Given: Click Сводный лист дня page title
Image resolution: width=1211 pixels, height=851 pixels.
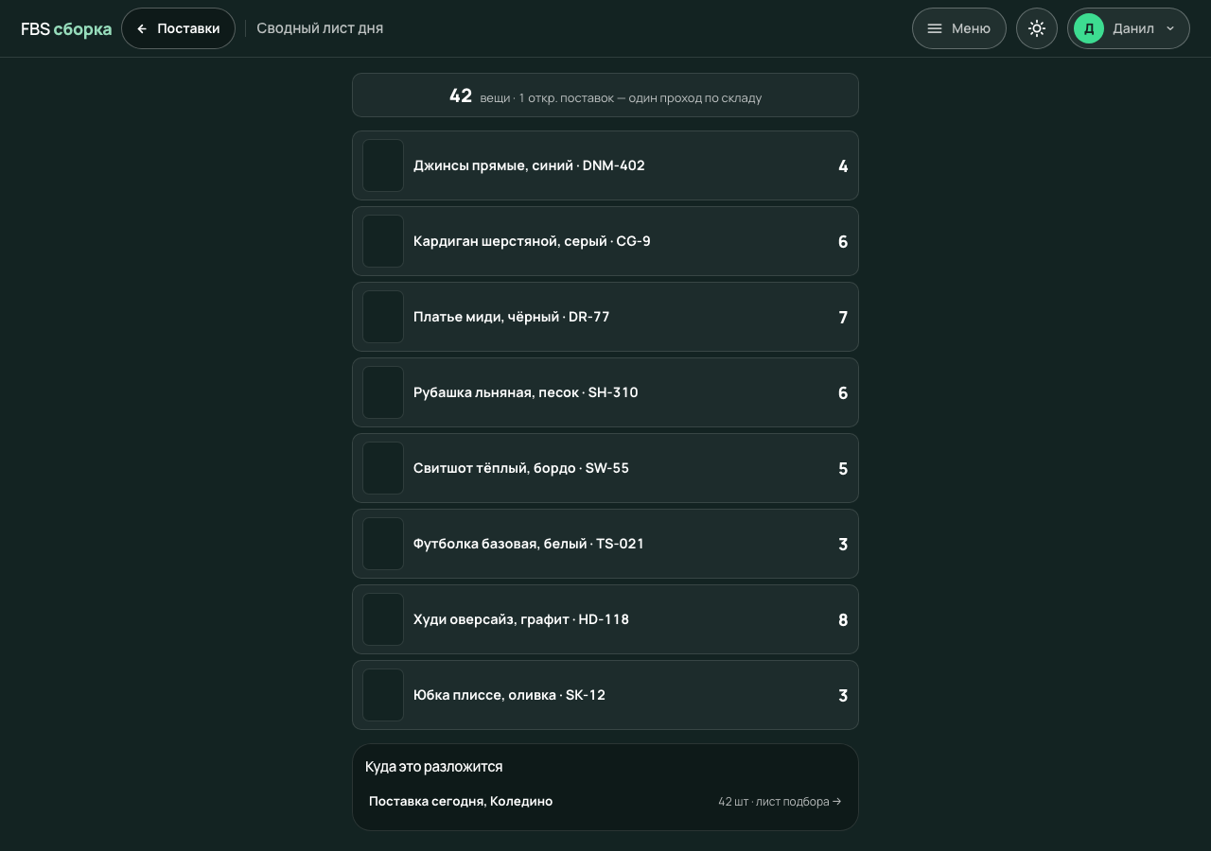Looking at the screenshot, I should pos(320,28).
